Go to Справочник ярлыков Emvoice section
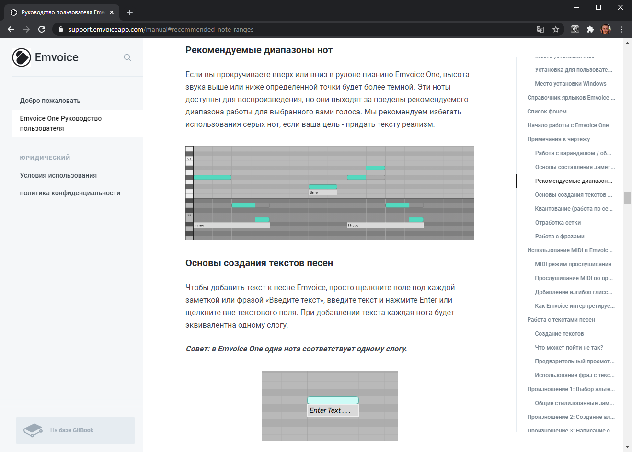632x452 pixels. coord(571,98)
